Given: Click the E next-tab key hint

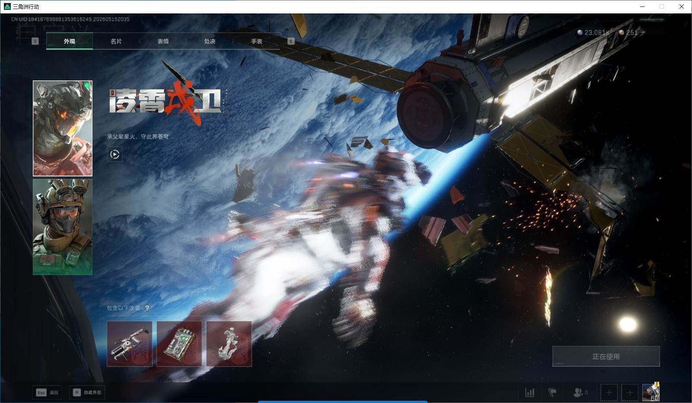Looking at the screenshot, I should click(x=291, y=41).
